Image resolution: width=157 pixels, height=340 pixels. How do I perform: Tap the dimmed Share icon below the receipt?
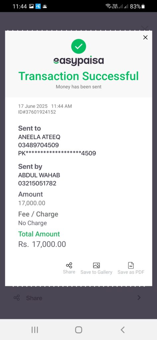click(17, 297)
